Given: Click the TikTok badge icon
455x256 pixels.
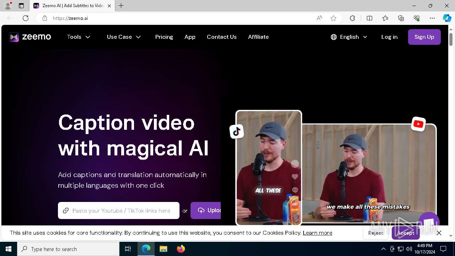Looking at the screenshot, I should tap(237, 132).
